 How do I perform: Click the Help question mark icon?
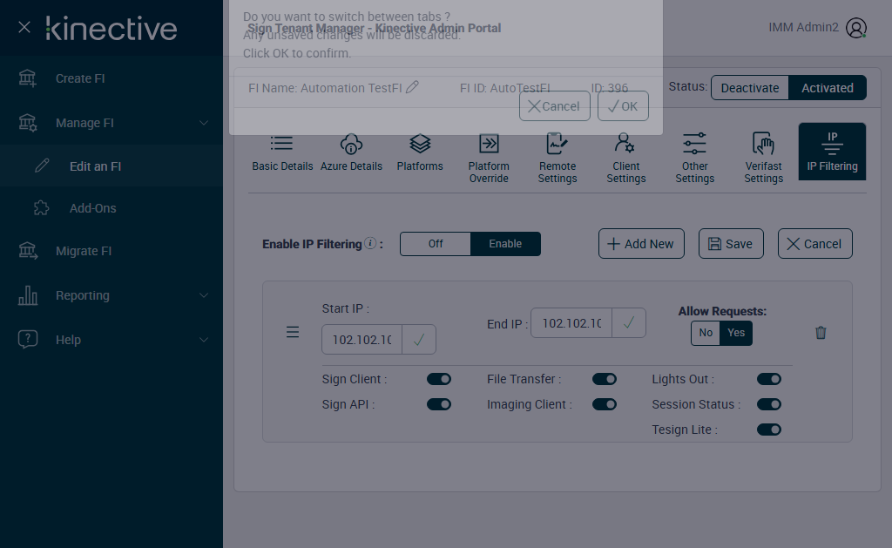27,339
